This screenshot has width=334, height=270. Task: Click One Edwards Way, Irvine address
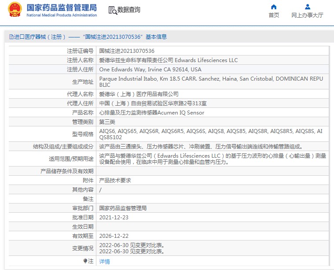point(150,70)
